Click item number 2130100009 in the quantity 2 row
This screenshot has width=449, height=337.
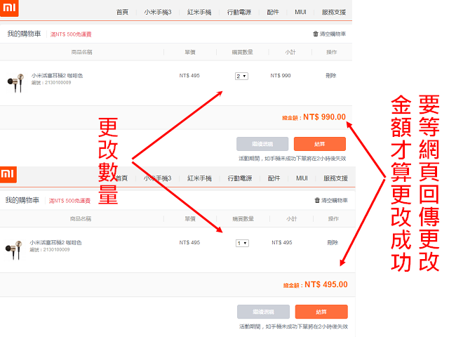point(58,83)
